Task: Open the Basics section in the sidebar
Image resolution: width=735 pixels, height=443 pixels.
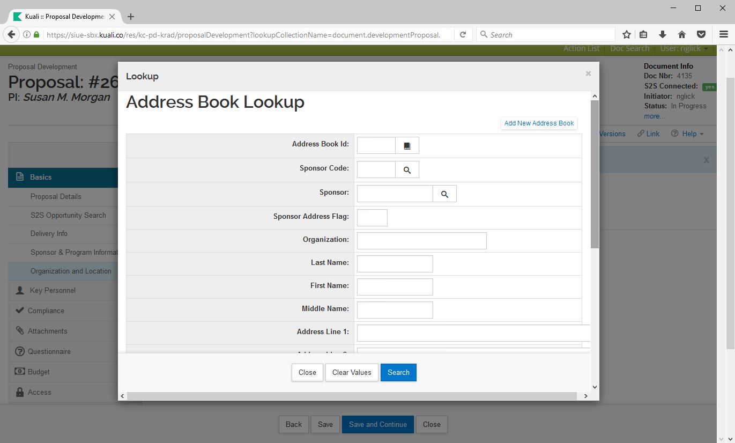Action: pyautogui.click(x=41, y=177)
